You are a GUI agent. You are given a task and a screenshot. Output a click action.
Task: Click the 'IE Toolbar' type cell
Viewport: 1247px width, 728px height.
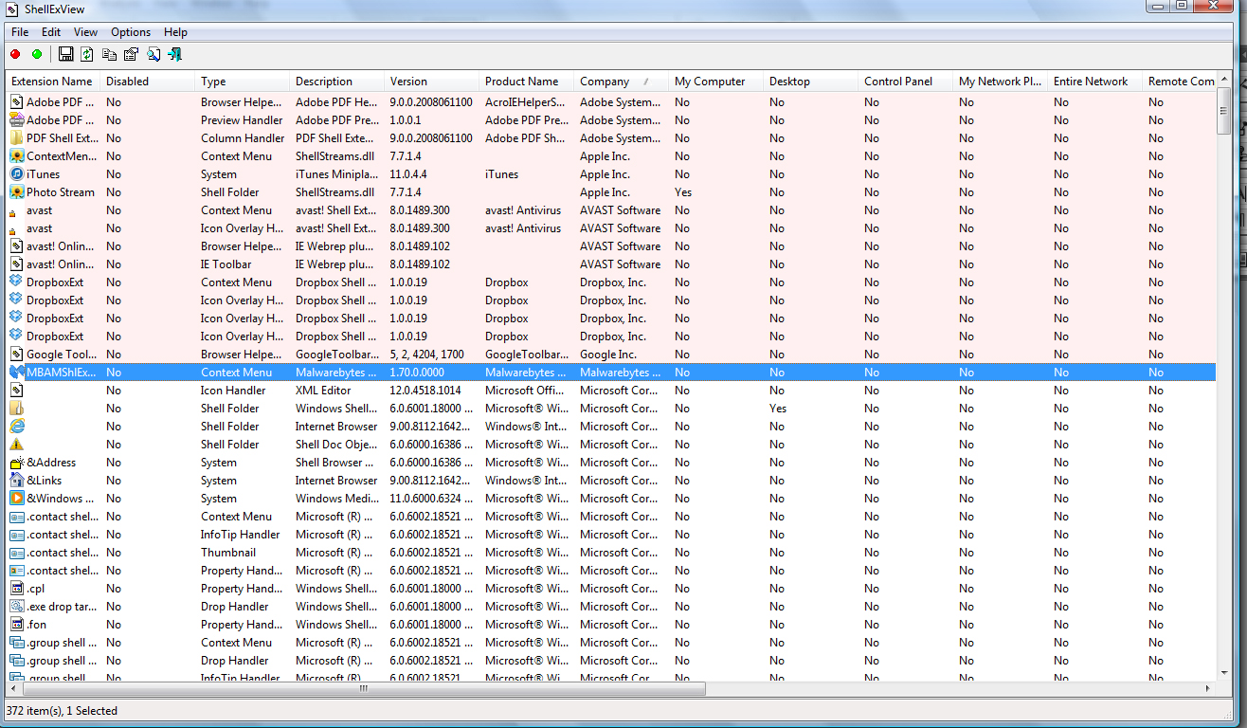click(226, 264)
